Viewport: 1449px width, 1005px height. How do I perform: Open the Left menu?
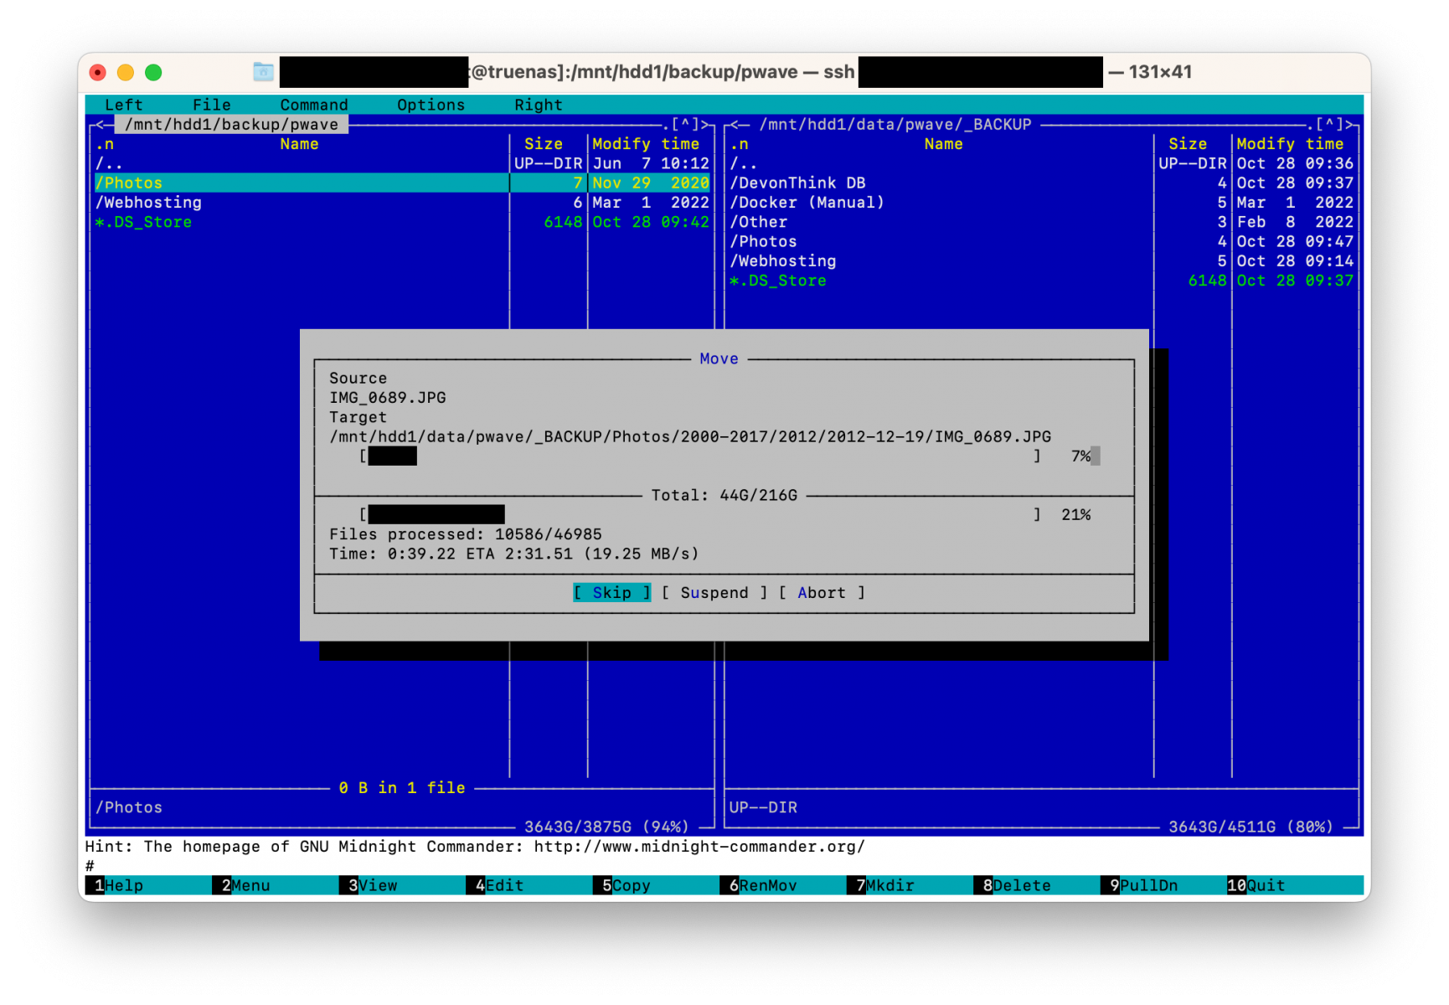point(123,105)
